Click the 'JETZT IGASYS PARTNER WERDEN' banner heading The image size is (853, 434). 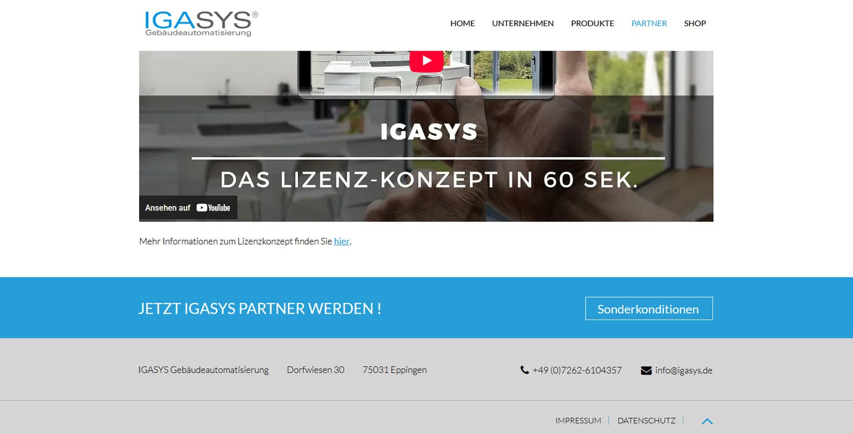(260, 309)
